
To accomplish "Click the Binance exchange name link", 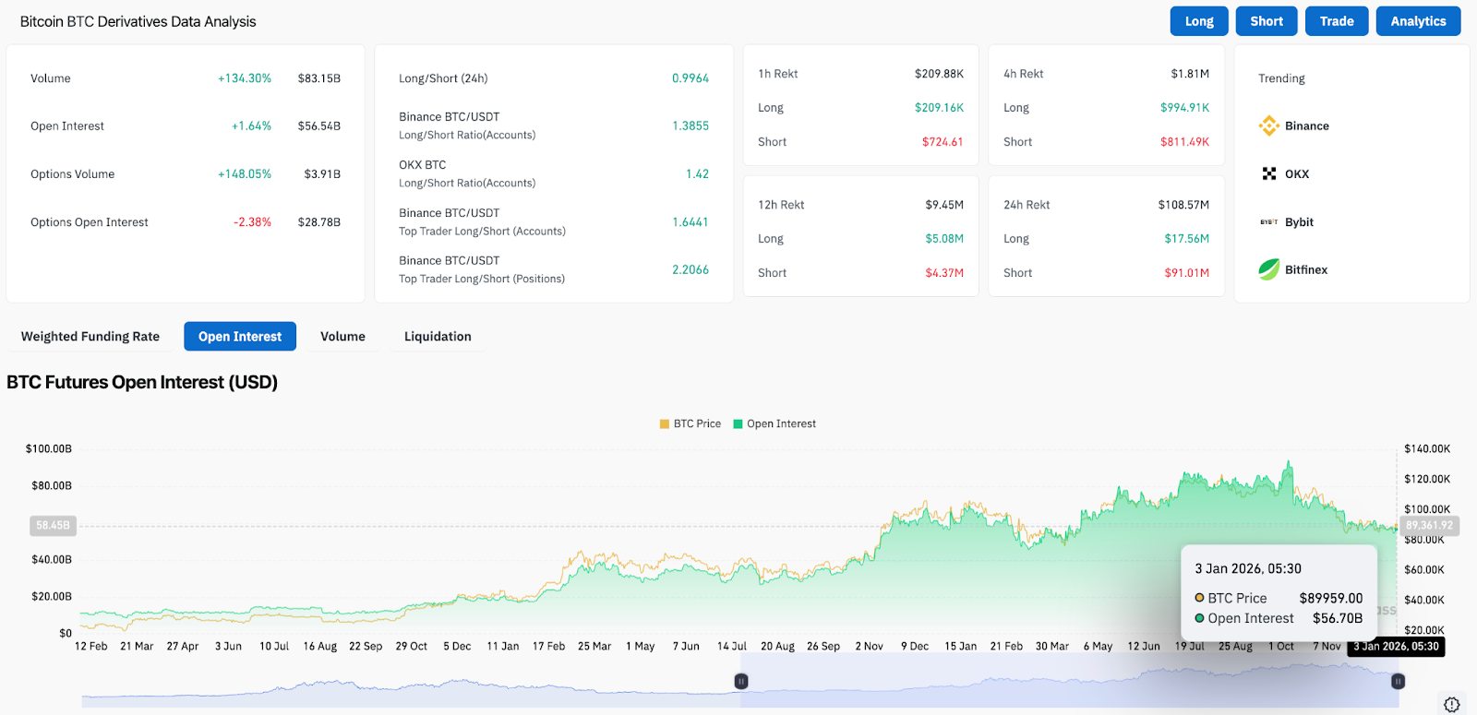I will (1307, 125).
